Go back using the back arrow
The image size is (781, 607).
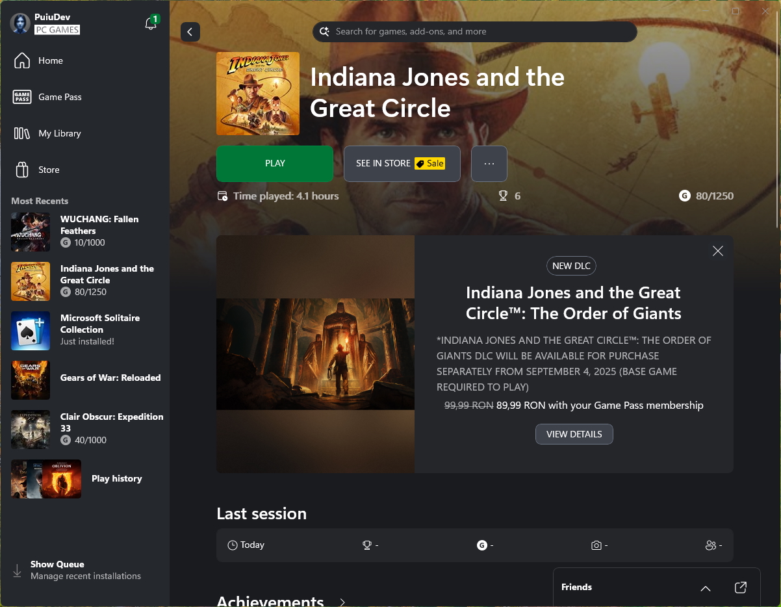click(190, 32)
